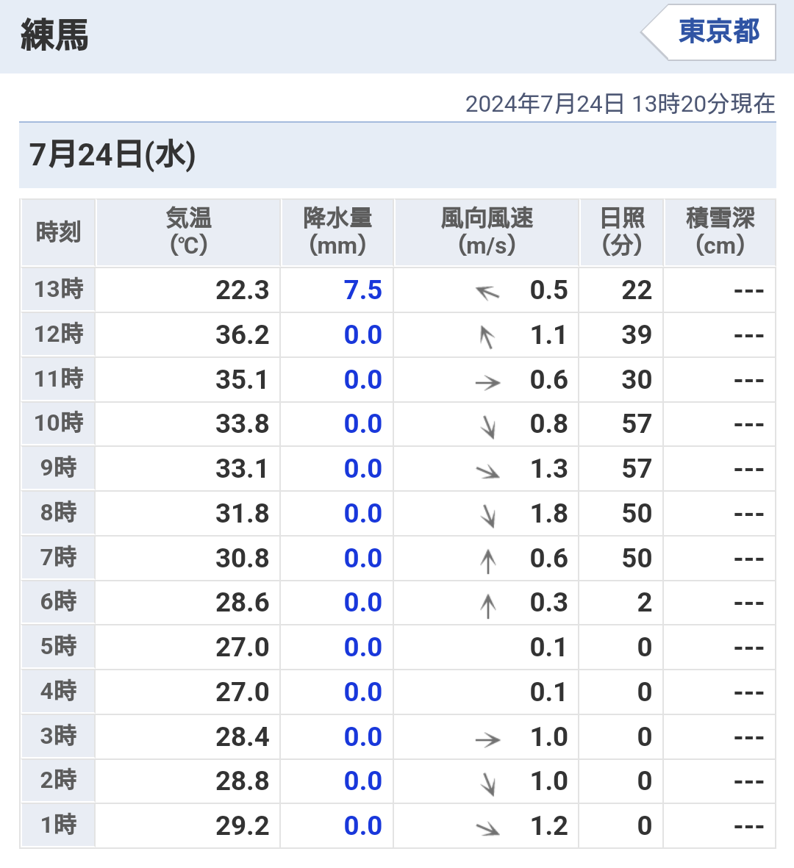Click the wind speed 0.1 in 4時 row
The image size is (794, 868).
[x=548, y=692]
